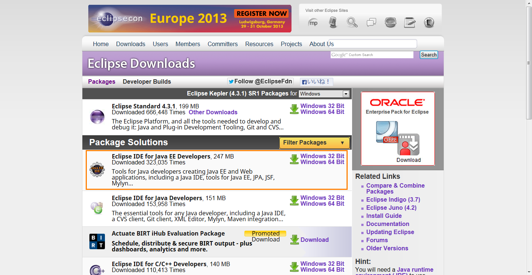The image size is (532, 275).
Task: Open the EclipseCon Europe 2013 banner
Action: pyautogui.click(x=190, y=18)
